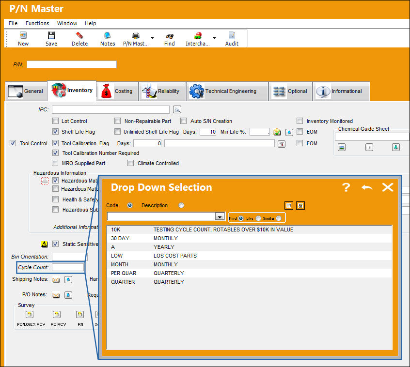This screenshot has width=410, height=367.
Task: Choose the Like search radio option
Action: click(258, 218)
